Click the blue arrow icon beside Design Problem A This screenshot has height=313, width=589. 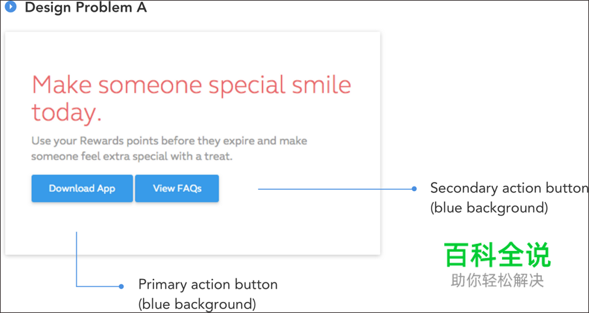pyautogui.click(x=10, y=7)
